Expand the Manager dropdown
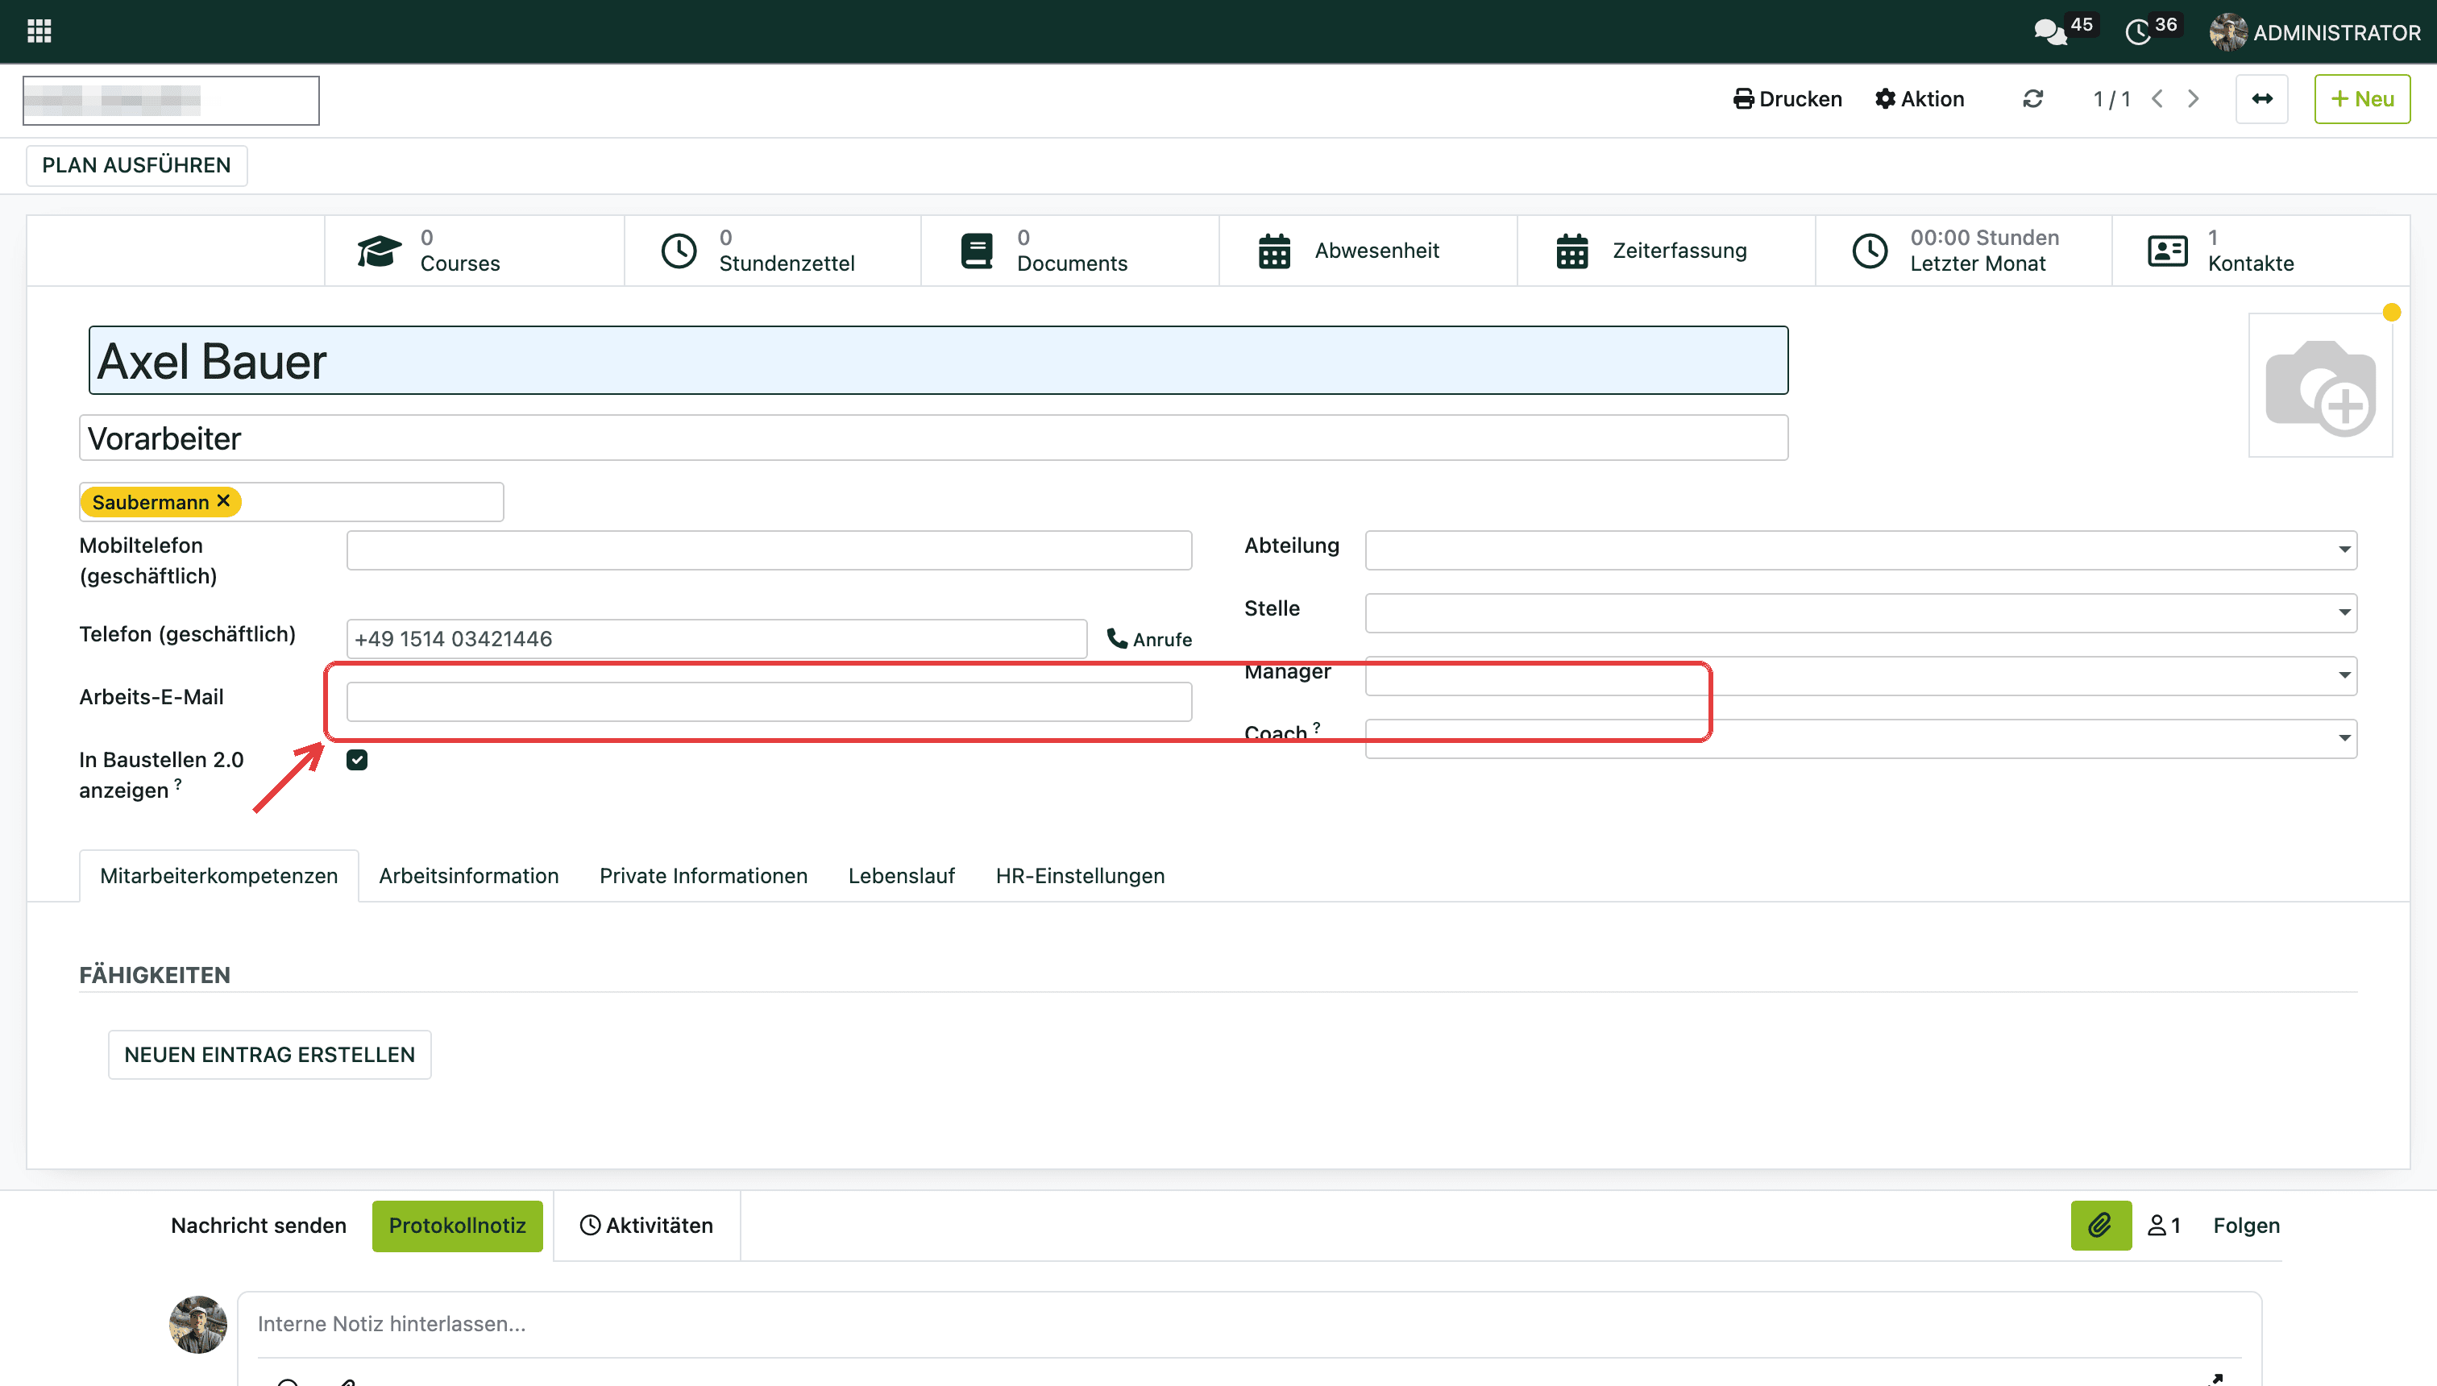2437x1386 pixels. (2344, 675)
